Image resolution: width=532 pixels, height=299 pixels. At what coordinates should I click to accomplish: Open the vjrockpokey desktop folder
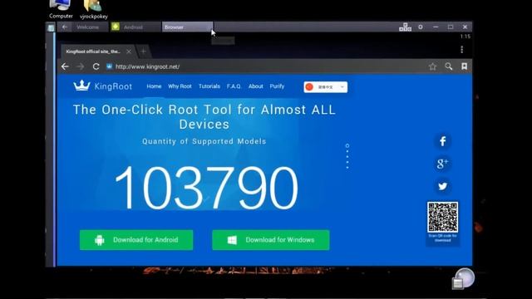(94, 9)
